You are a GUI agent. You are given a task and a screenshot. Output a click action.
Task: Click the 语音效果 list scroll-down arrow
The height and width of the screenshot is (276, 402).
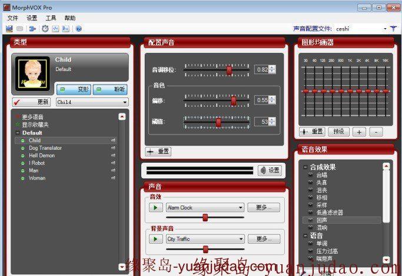pos(386,260)
